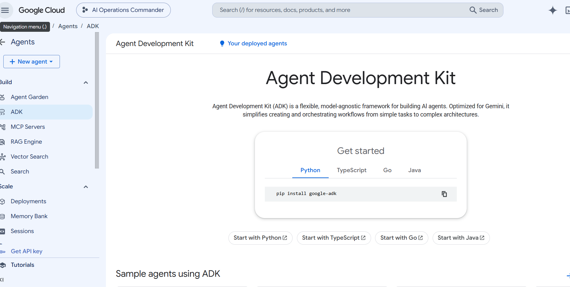Click the Build section label
The width and height of the screenshot is (570, 287).
(x=6, y=82)
